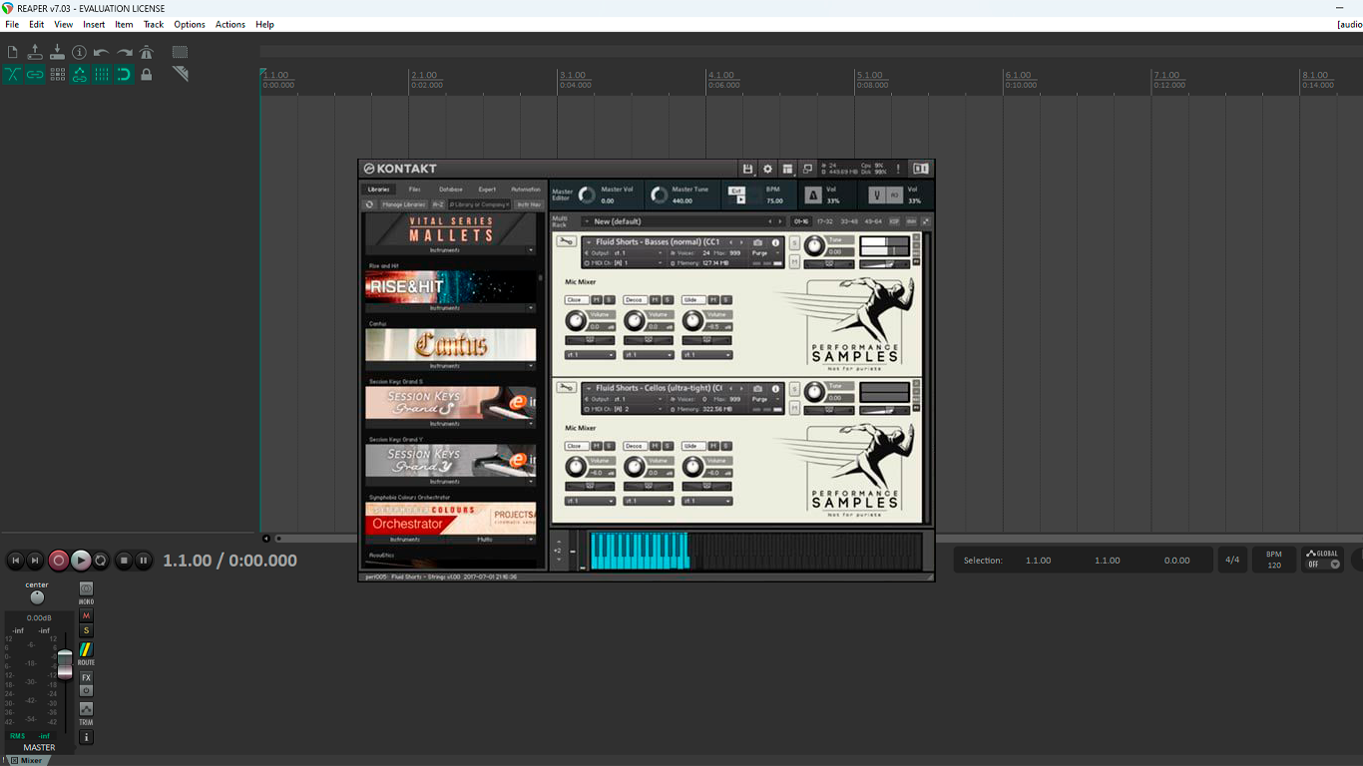The image size is (1363, 766).
Task: Toggle item grouping chain-link icon
Action: pos(35,74)
